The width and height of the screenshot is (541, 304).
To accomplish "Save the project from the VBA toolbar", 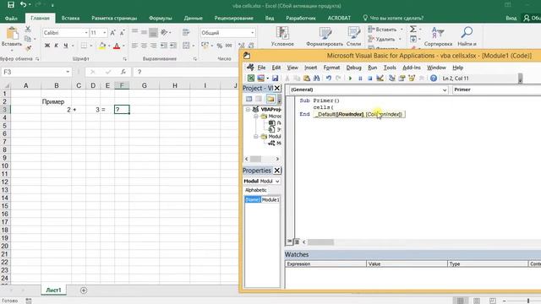I will [275, 79].
